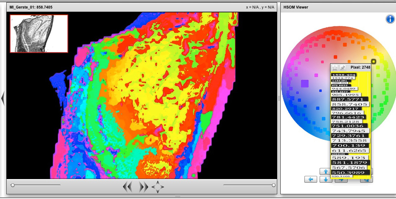
Task: Toggle the pin icon in pixel popup
Action: (x=342, y=68)
